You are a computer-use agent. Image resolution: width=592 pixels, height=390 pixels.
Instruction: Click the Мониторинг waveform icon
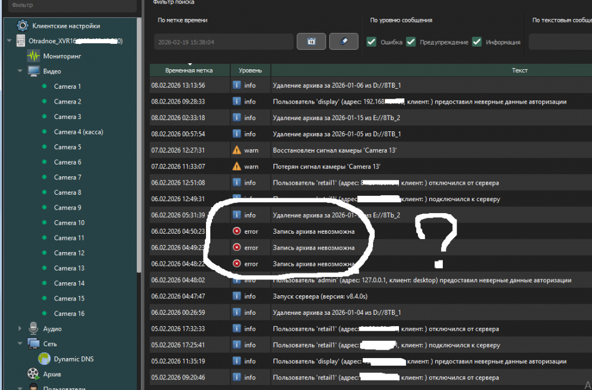click(x=33, y=56)
